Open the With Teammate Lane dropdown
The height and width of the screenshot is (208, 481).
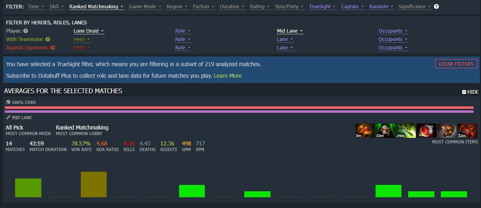pyautogui.click(x=285, y=39)
